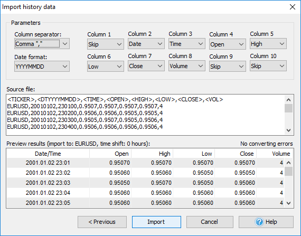The width and height of the screenshot is (301, 236).
Task: Close the Import history data dialog
Action: (x=293, y=7)
